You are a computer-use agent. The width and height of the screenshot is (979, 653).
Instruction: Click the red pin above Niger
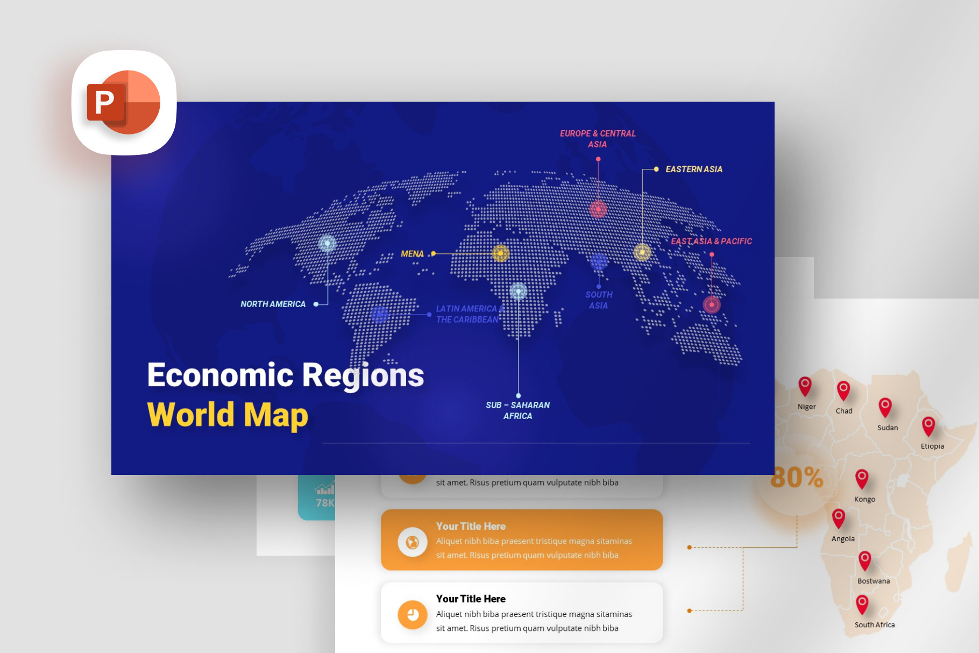pyautogui.click(x=805, y=386)
